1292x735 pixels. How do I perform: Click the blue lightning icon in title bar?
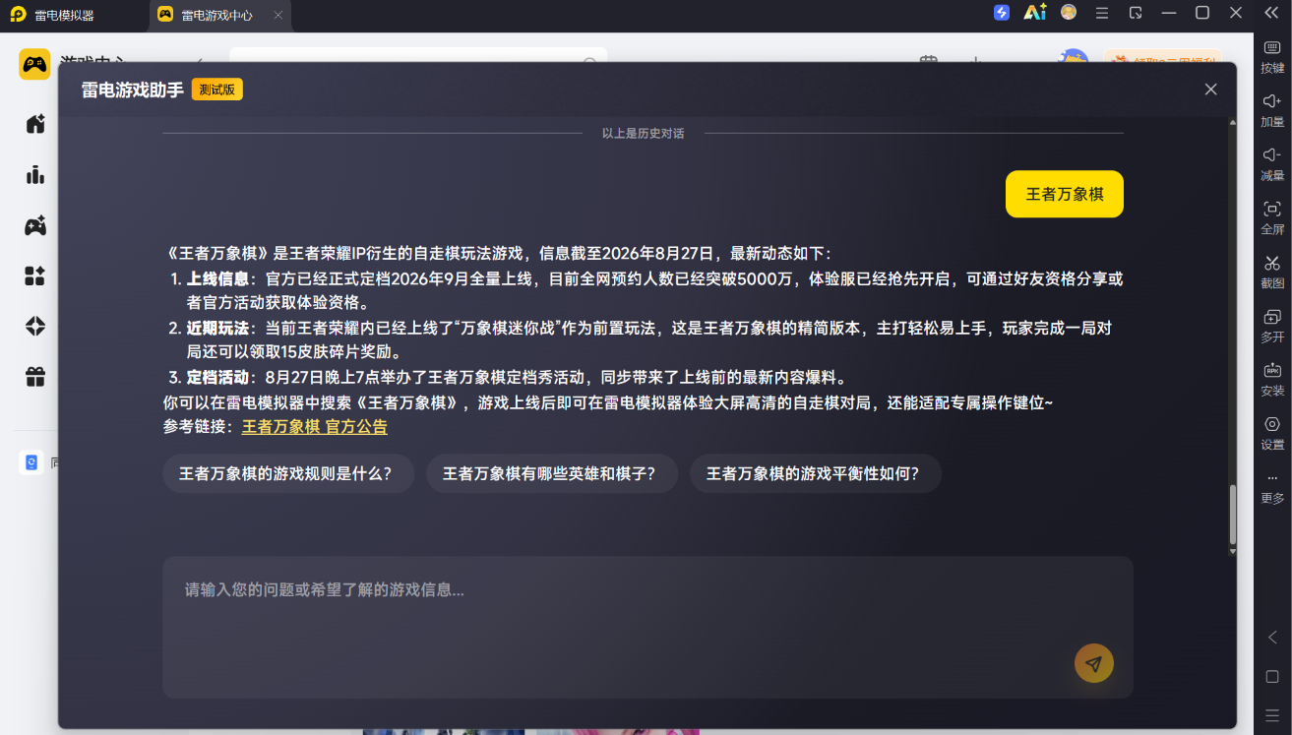(1002, 13)
